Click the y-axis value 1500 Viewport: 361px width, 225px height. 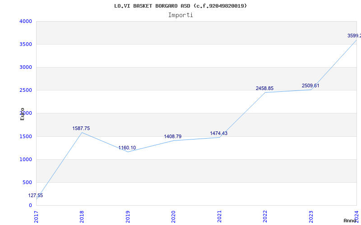(26, 137)
